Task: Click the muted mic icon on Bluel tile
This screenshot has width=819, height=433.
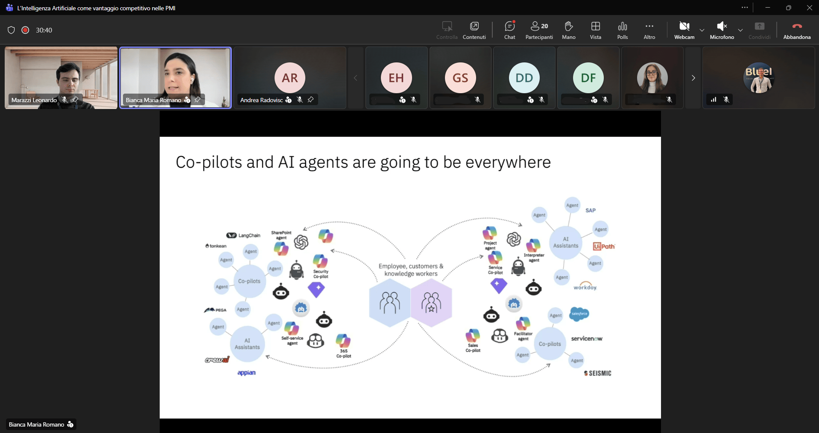Action: pos(726,100)
